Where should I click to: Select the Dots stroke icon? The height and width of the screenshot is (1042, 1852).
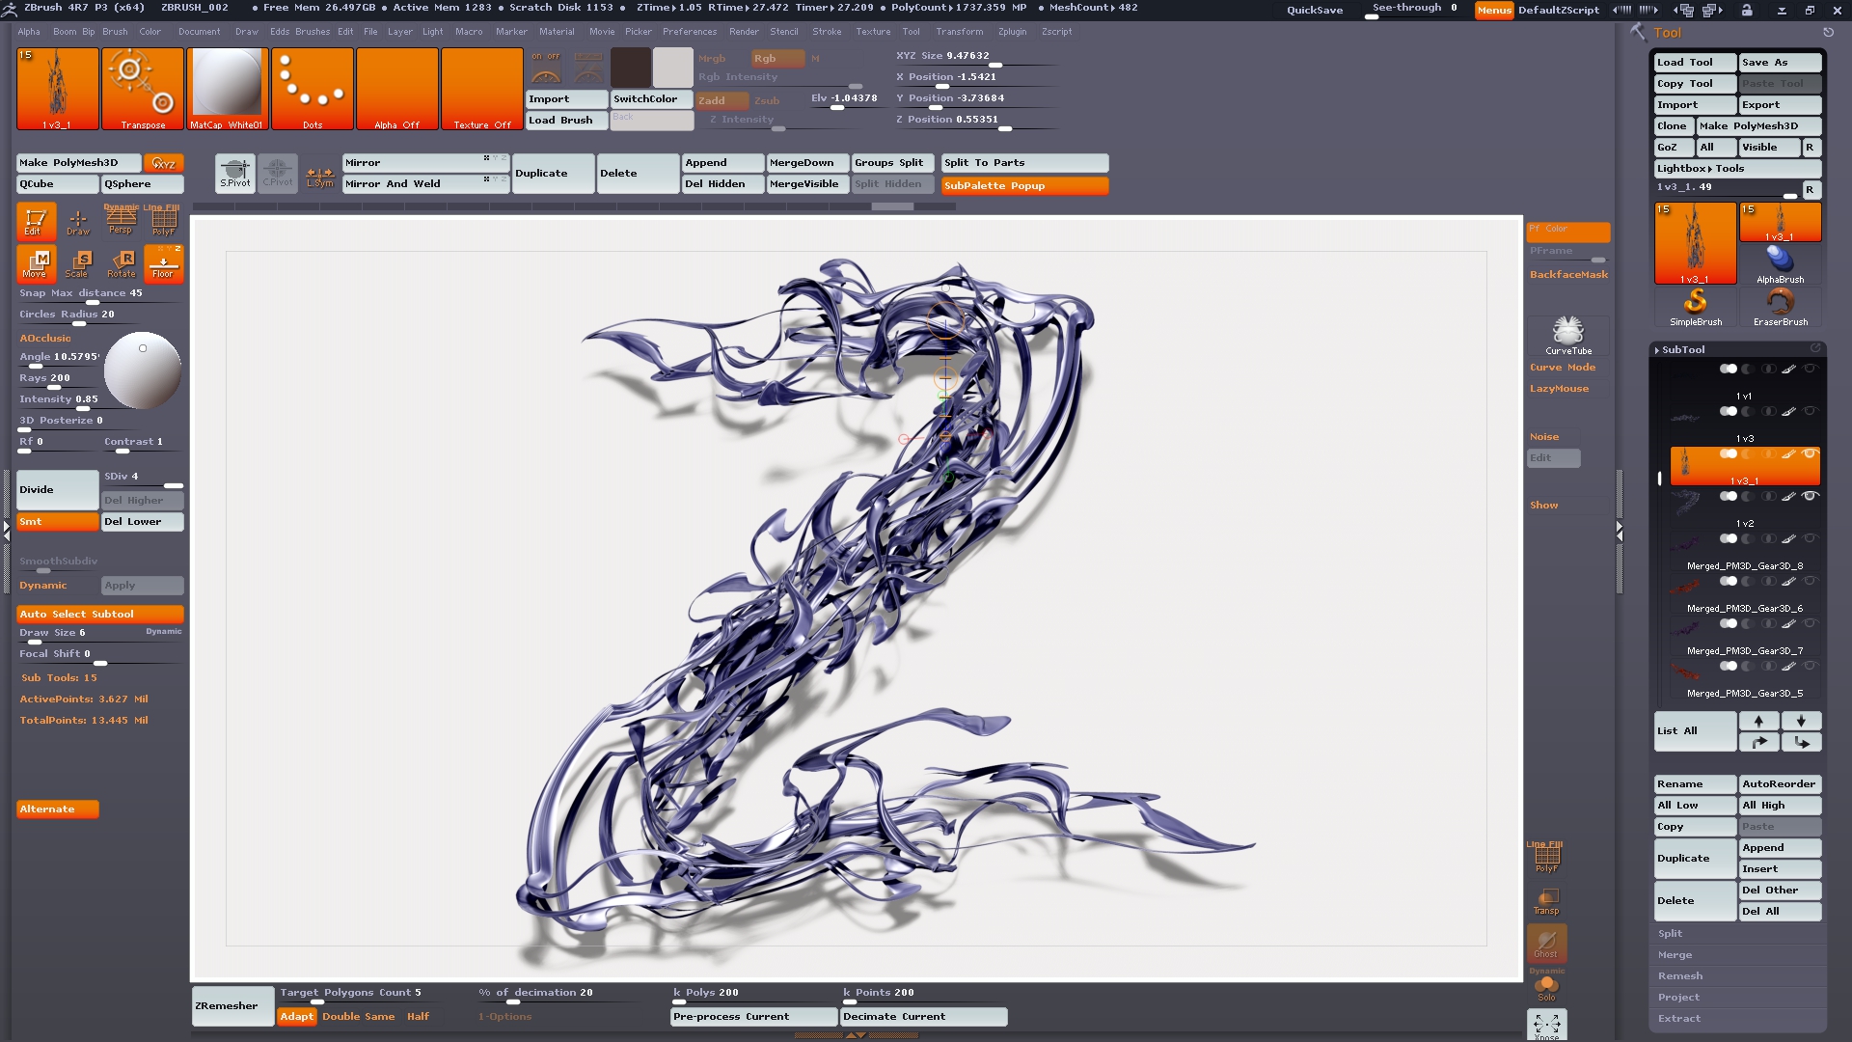(x=312, y=88)
